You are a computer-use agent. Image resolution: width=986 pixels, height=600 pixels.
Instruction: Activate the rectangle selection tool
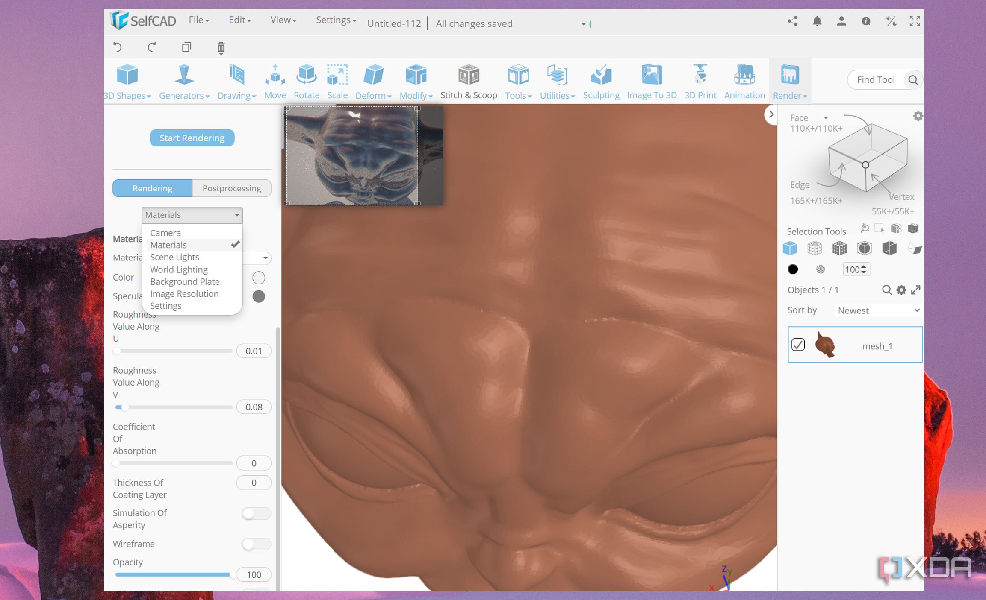click(879, 228)
